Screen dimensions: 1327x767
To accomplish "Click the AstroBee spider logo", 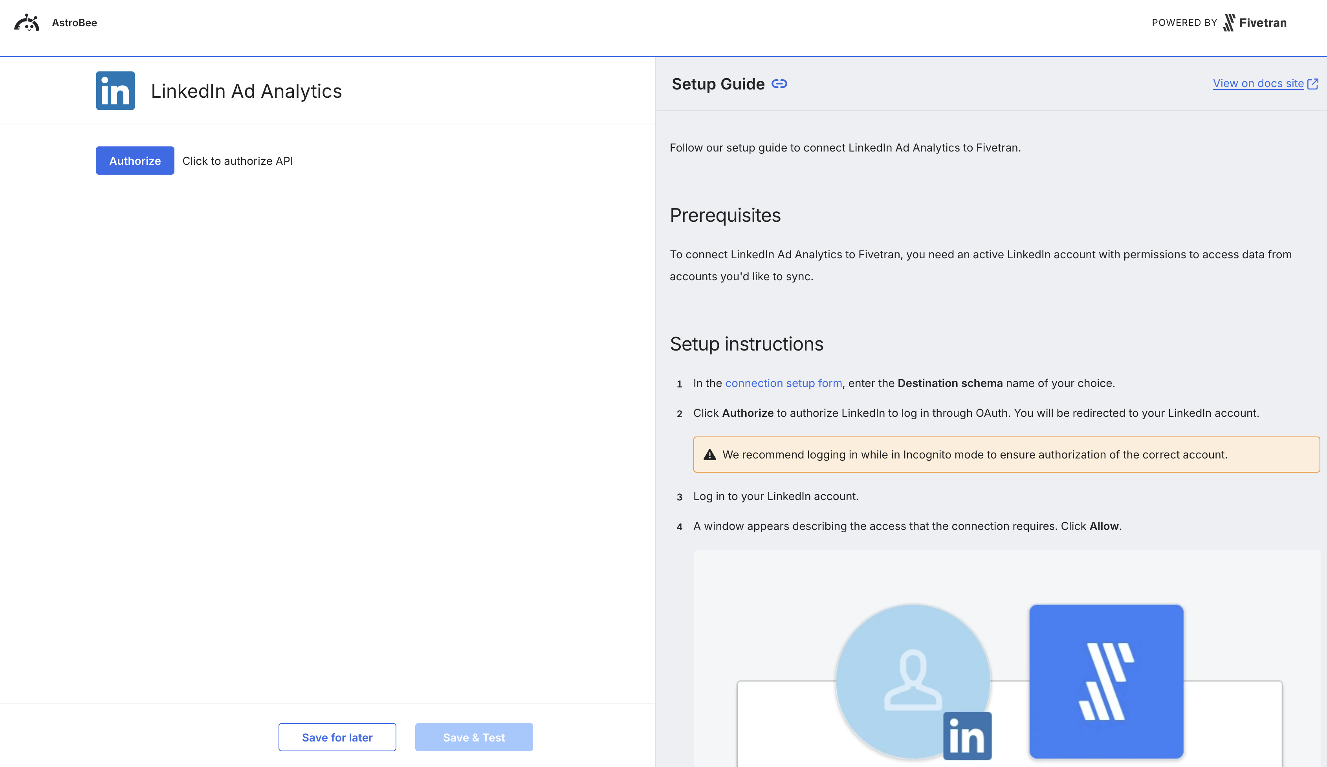I will click(26, 22).
